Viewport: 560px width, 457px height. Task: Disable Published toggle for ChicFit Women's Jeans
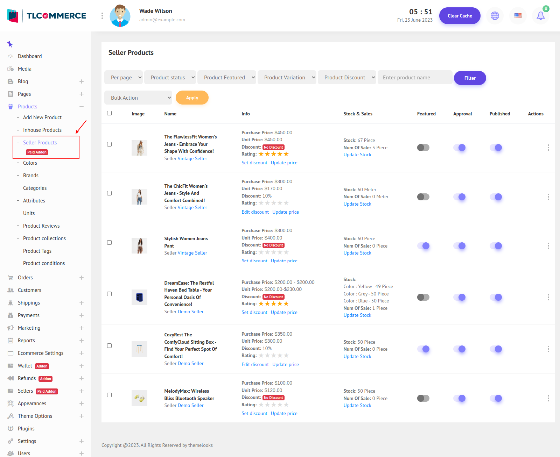click(x=496, y=197)
